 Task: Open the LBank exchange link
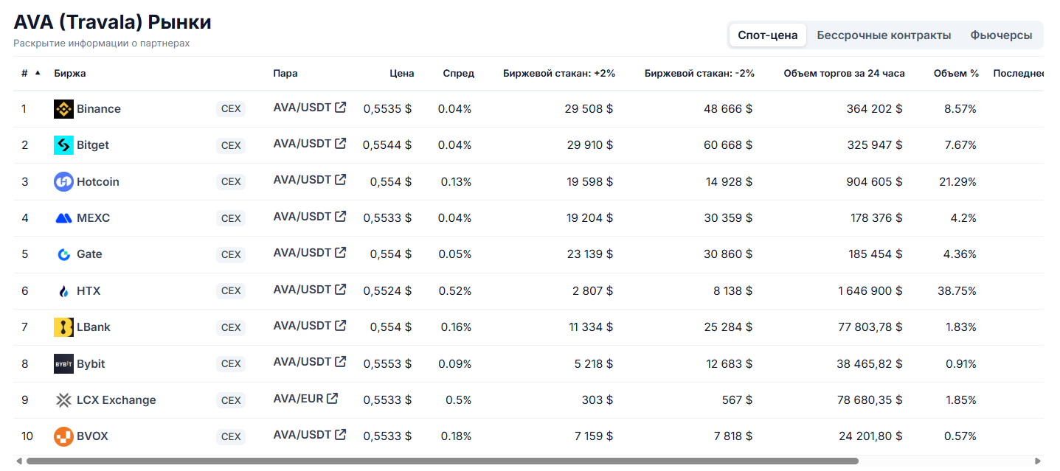coord(94,327)
